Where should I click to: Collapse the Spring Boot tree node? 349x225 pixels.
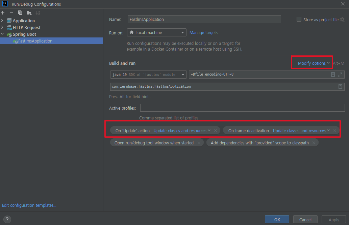tap(2, 34)
